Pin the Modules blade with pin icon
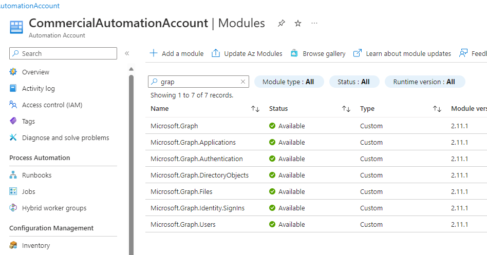Screen dimensions: 487x255 (281, 24)
